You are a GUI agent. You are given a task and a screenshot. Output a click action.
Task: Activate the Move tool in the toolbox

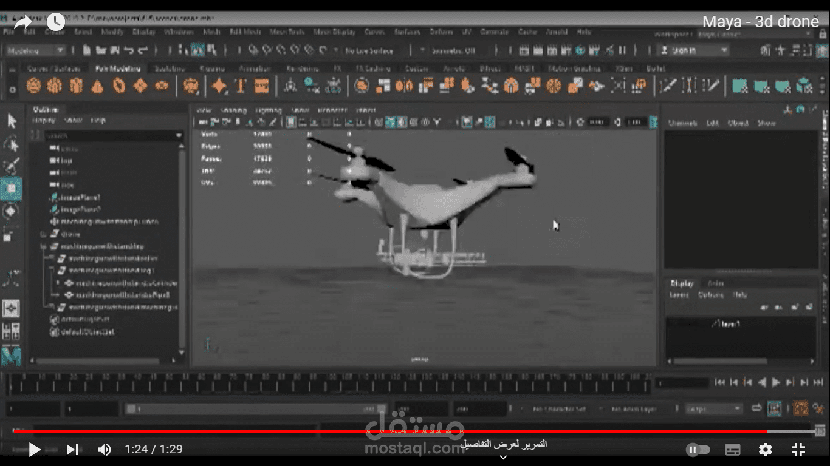pos(12,189)
